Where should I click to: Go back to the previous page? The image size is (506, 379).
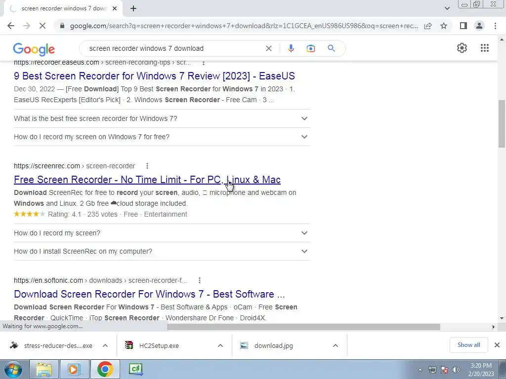coord(11,26)
